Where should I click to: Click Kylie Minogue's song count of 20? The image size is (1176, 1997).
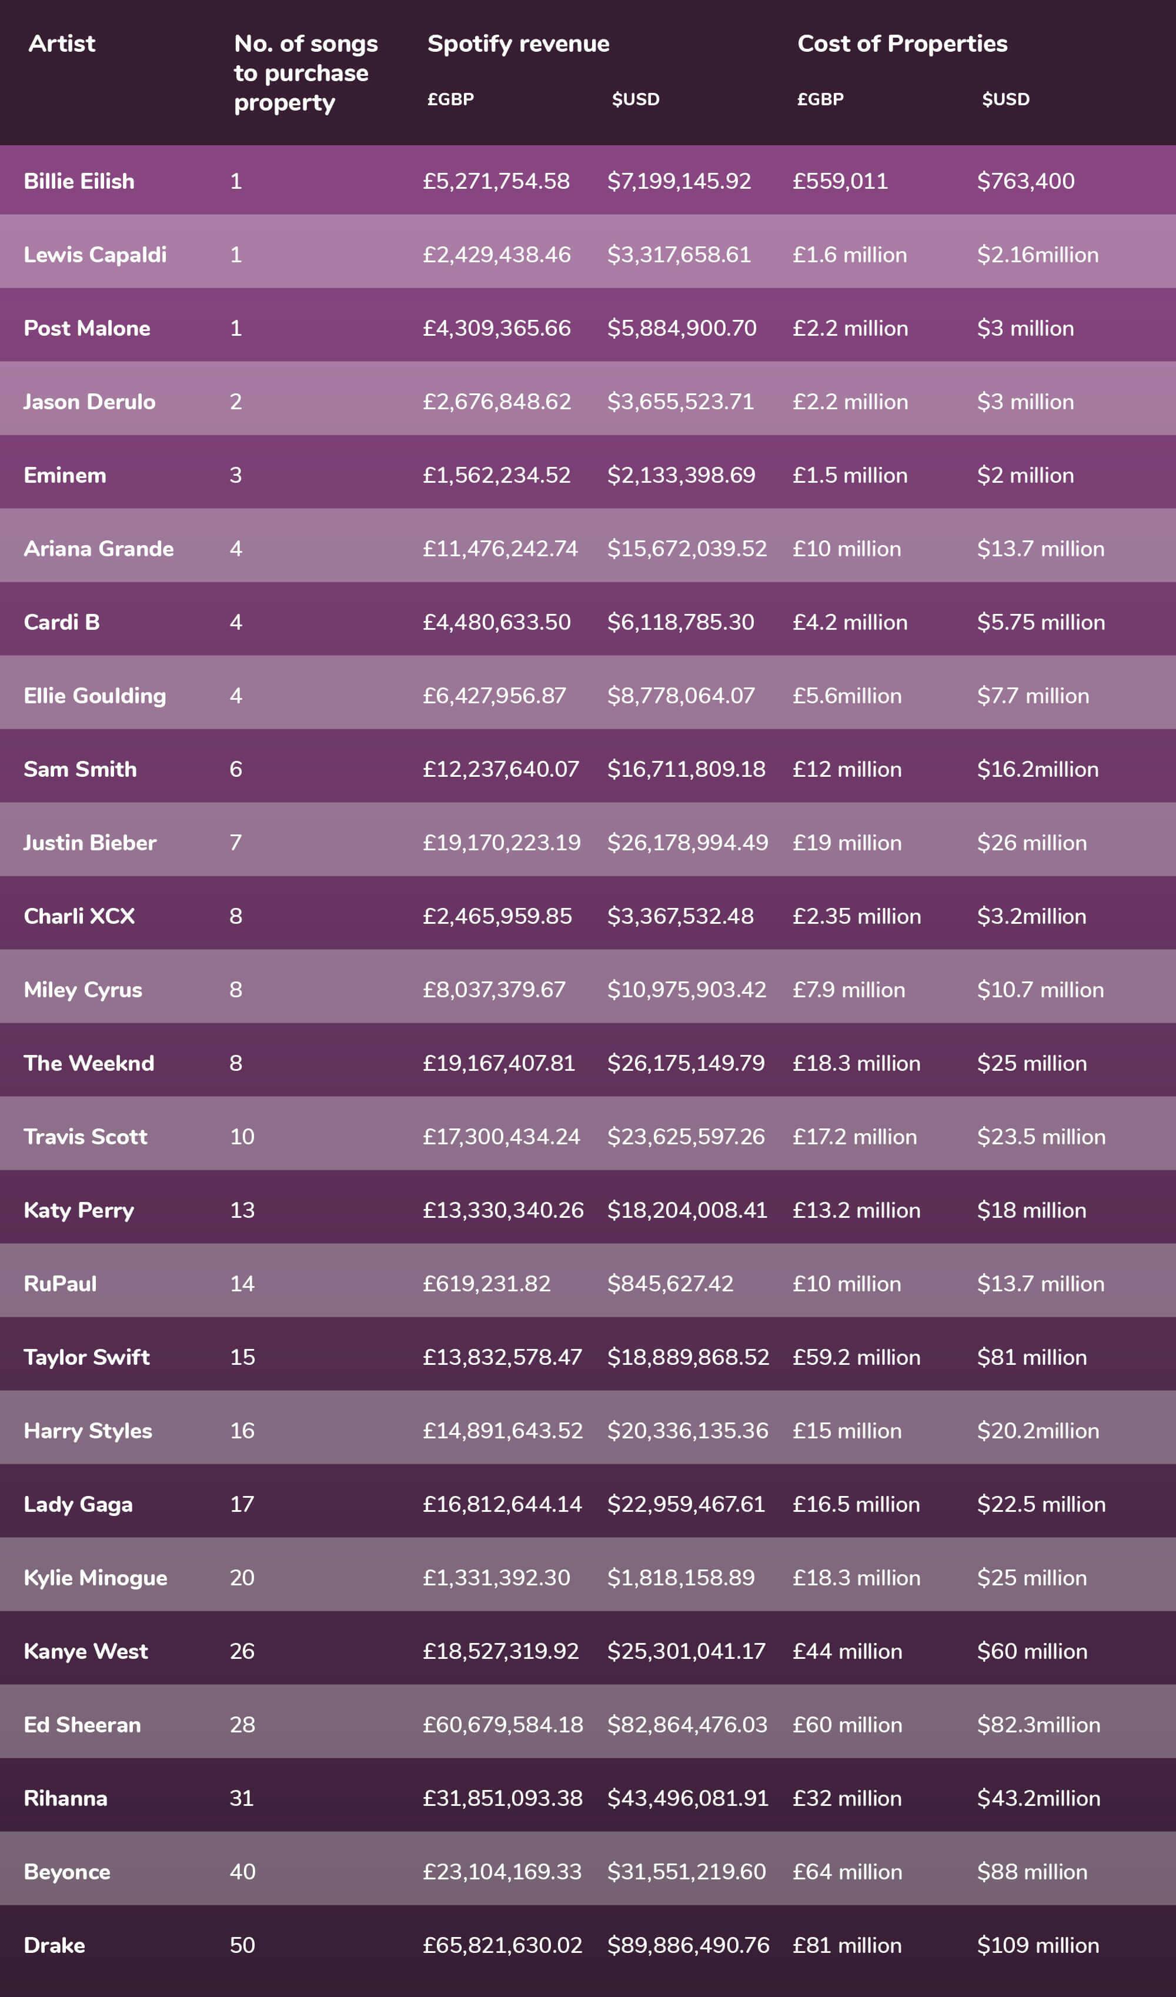click(242, 1578)
